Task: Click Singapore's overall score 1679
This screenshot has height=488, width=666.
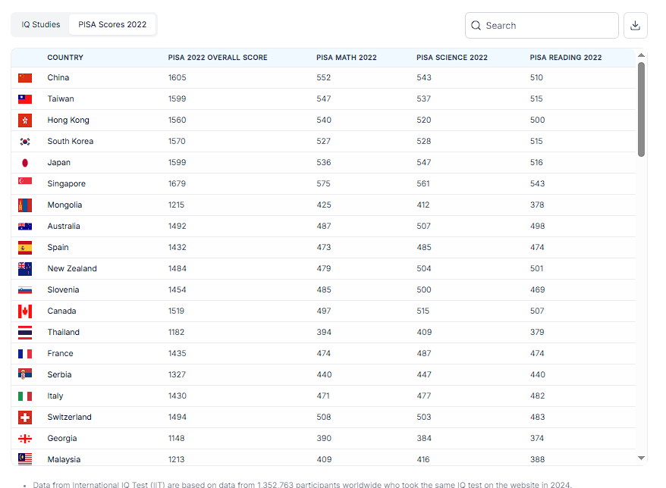Action: pyautogui.click(x=177, y=183)
